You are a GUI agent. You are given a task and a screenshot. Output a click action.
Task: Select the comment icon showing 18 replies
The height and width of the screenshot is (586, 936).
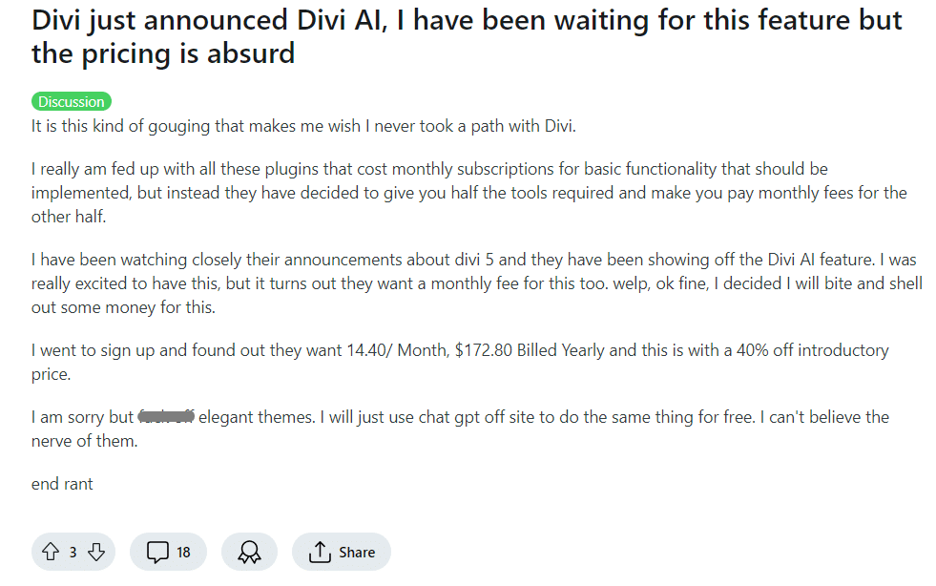(x=168, y=552)
